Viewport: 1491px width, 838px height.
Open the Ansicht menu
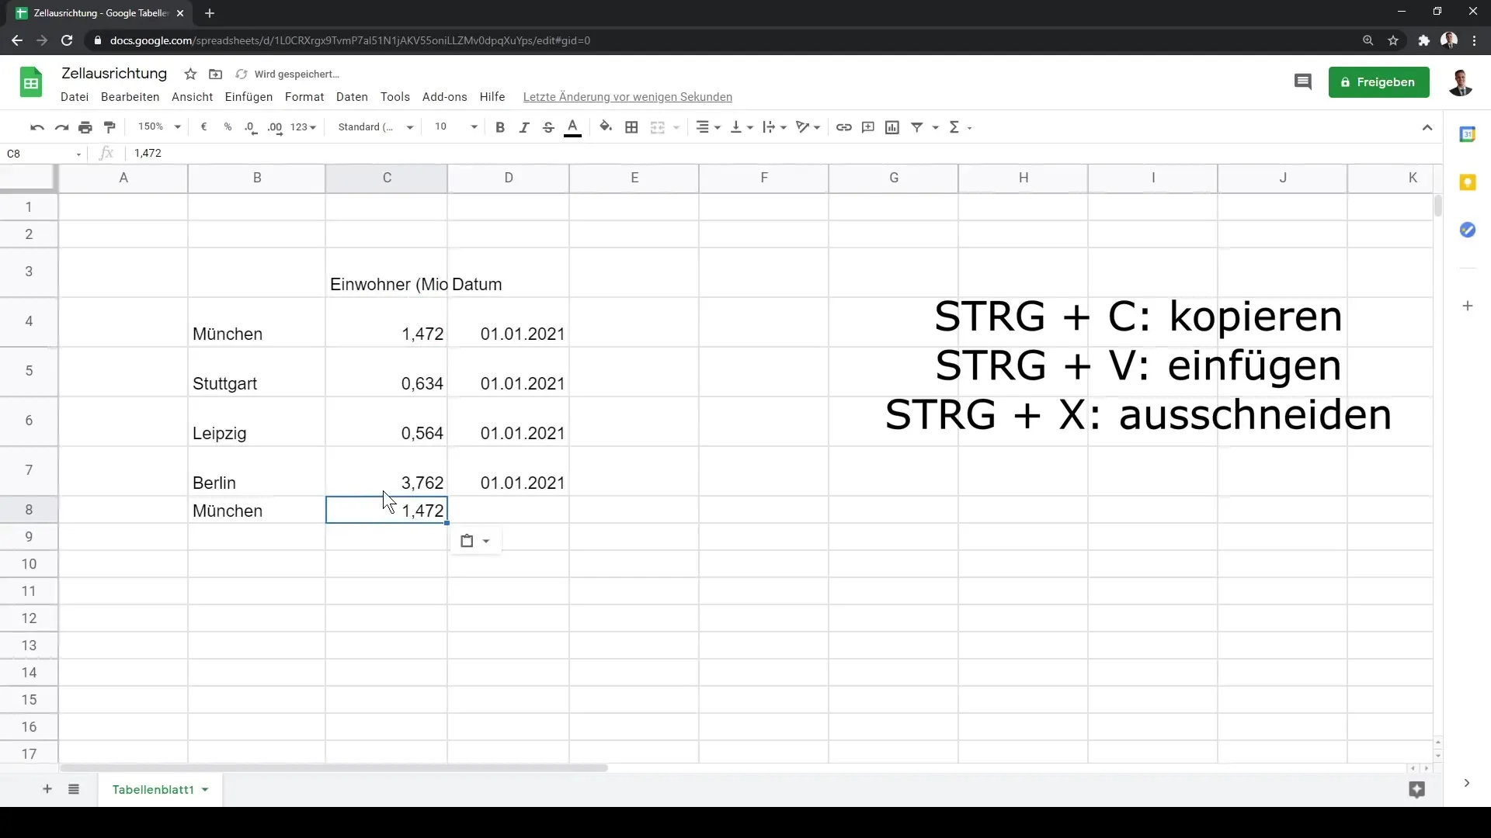tap(193, 97)
